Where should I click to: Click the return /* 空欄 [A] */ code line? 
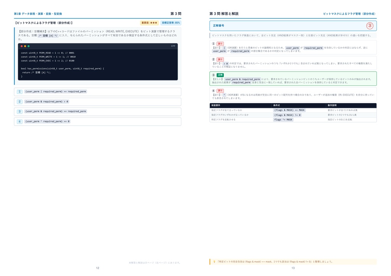pos(36,72)
